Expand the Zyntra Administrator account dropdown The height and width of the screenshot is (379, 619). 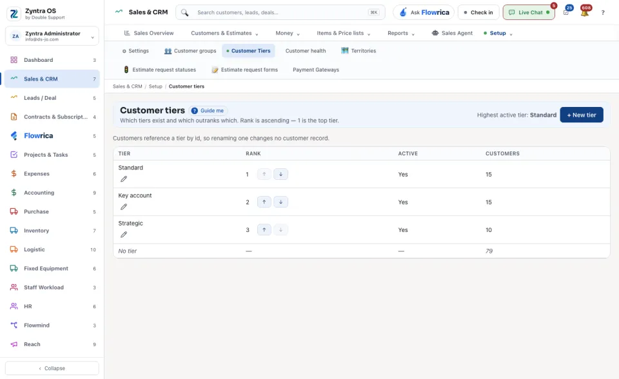pyautogui.click(x=52, y=36)
